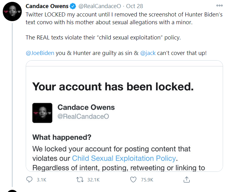Open the @JoeBiden mention link
Screen dimensions: 228x192
tap(40, 53)
